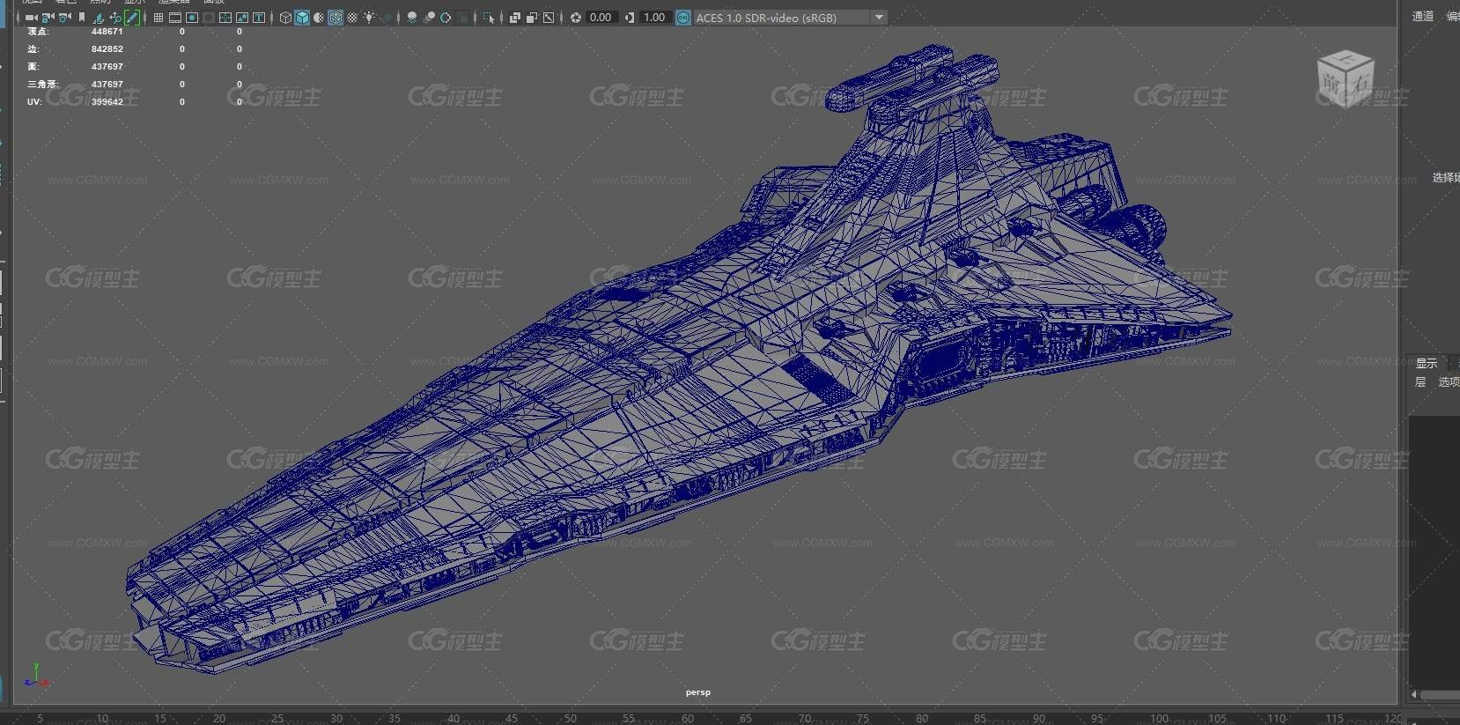Image resolution: width=1460 pixels, height=725 pixels.
Task: Toggle Use All Lights bulb icon
Action: click(x=369, y=18)
